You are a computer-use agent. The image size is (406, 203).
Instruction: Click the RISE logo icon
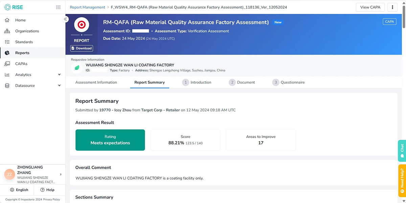point(7,7)
